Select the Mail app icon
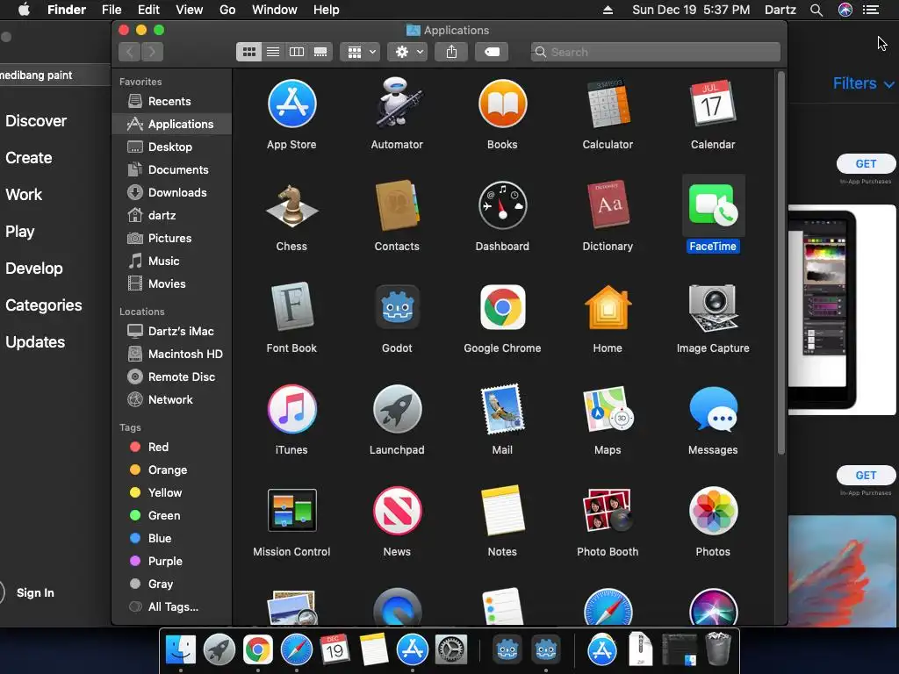 tap(502, 409)
